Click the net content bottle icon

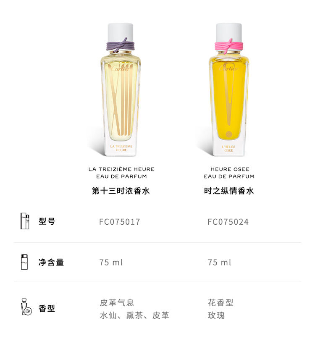tap(24, 262)
